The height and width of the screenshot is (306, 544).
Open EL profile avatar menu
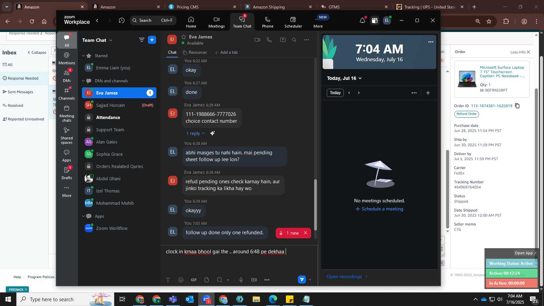(x=387, y=20)
